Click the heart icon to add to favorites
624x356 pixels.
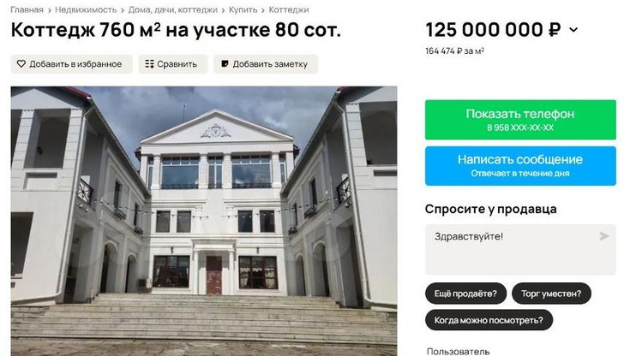[21, 63]
